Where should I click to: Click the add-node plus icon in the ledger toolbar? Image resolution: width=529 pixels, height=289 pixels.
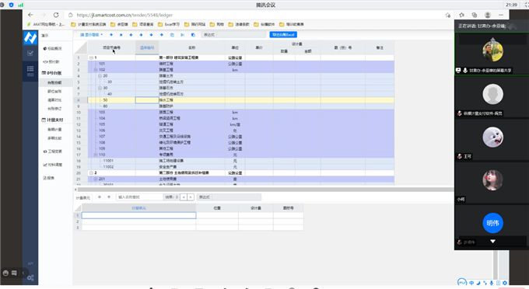click(x=111, y=35)
